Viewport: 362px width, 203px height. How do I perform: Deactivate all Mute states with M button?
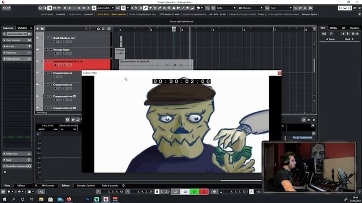tap(64, 8)
